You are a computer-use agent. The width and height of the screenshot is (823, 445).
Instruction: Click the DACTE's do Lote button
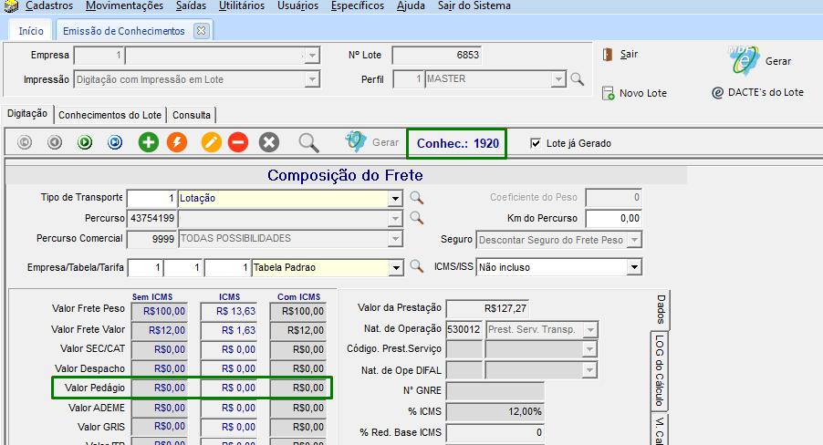757,92
